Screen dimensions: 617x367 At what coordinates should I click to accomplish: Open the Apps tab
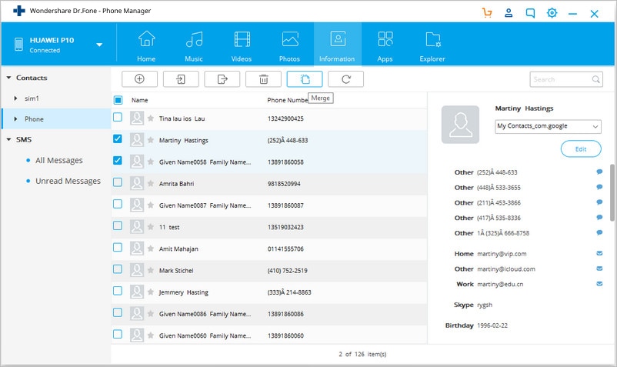385,45
